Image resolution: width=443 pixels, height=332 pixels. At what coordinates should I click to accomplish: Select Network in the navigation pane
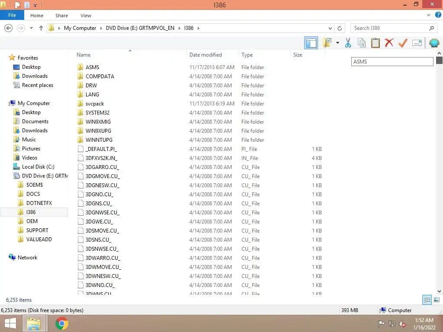[x=27, y=258]
